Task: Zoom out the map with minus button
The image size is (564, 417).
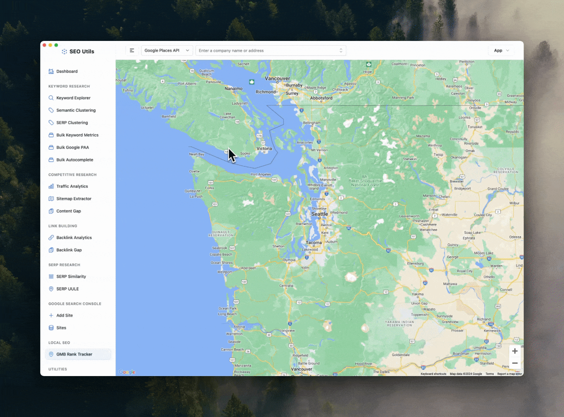Action: [x=515, y=363]
